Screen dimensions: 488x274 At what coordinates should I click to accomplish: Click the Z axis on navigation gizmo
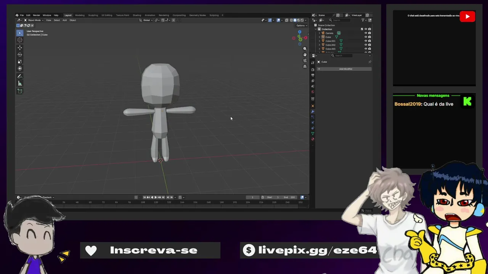click(300, 32)
